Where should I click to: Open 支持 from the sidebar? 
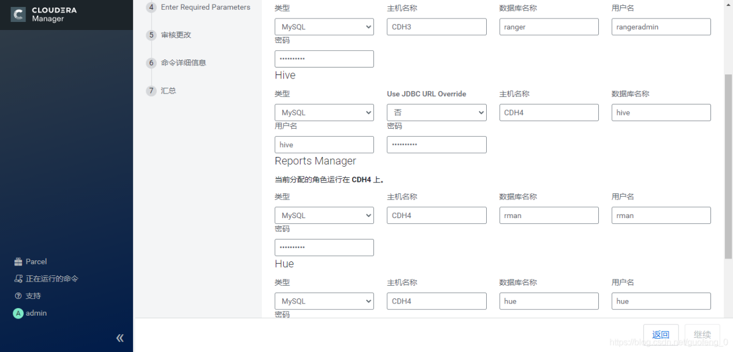[17, 295]
